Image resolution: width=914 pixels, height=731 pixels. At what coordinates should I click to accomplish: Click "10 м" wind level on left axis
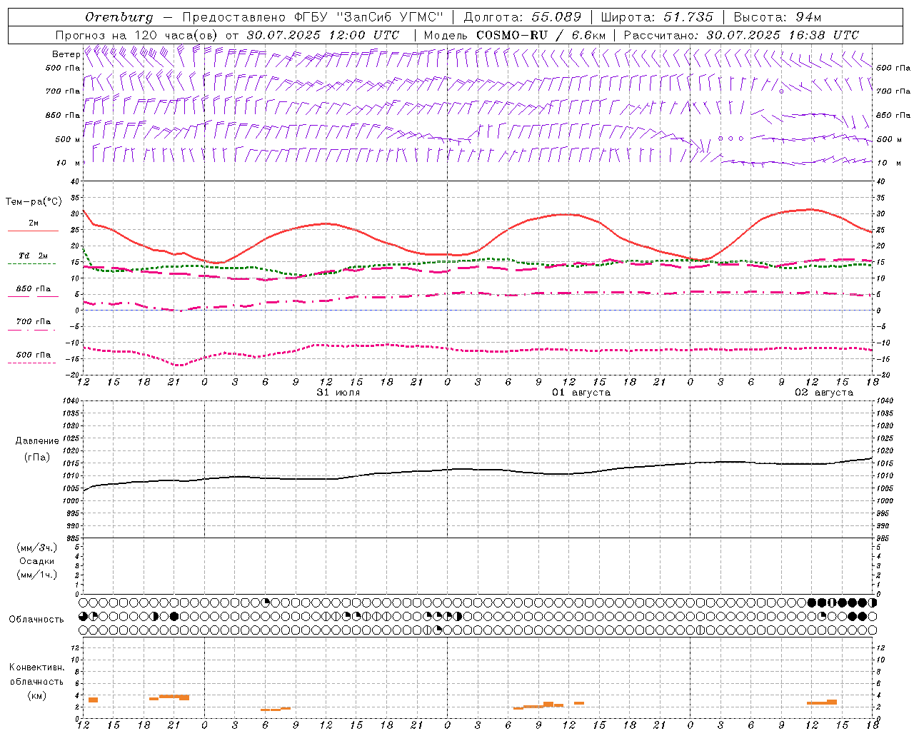click(69, 163)
